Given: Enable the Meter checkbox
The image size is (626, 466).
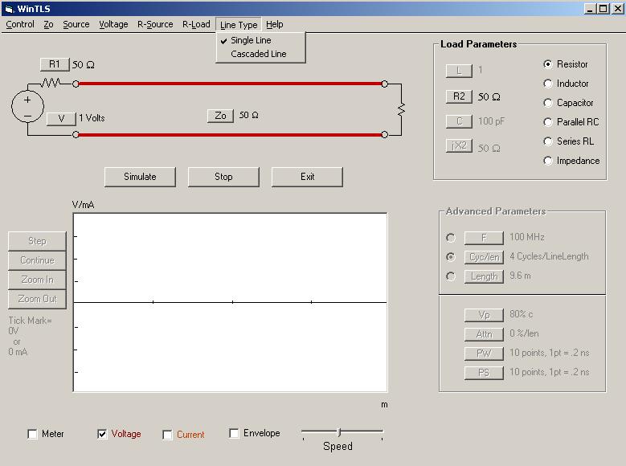Looking at the screenshot, I should [x=32, y=434].
